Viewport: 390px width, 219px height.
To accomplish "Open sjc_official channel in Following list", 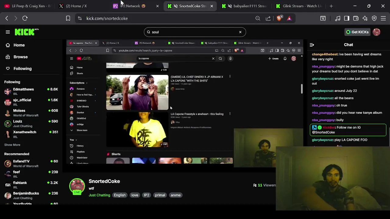I will tap(30, 102).
